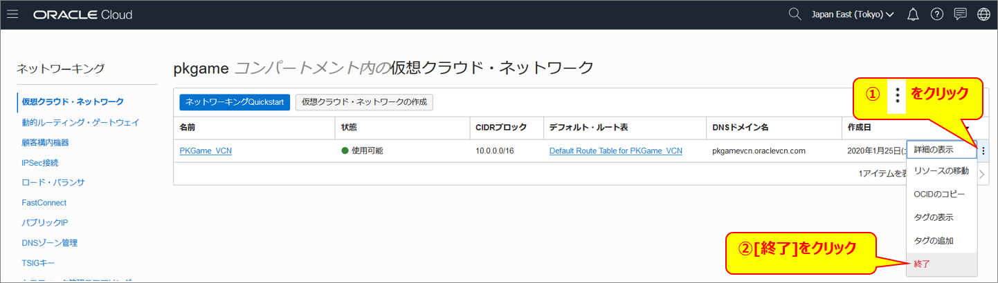
Task: Choose OCIDのコピー from the context menu
Action: 941,194
